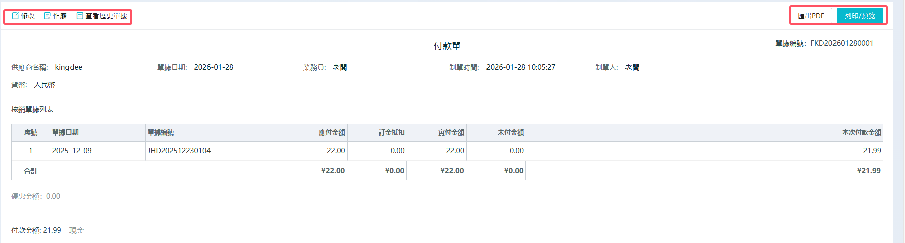Click the 單據編號 table column header

coord(161,133)
